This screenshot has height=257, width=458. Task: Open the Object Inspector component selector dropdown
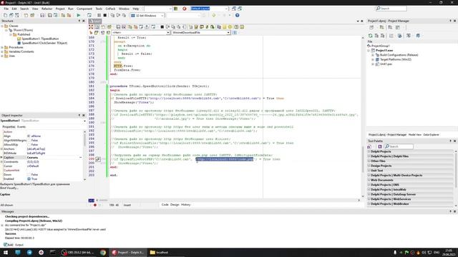[84, 121]
